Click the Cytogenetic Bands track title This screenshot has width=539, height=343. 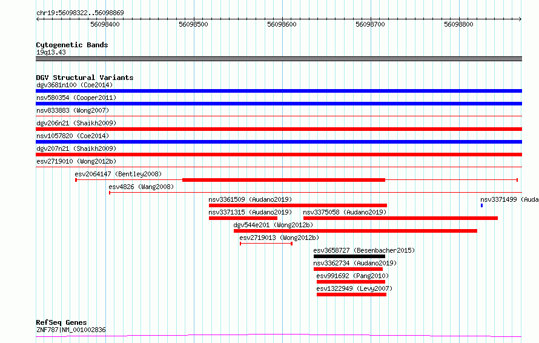click(72, 45)
